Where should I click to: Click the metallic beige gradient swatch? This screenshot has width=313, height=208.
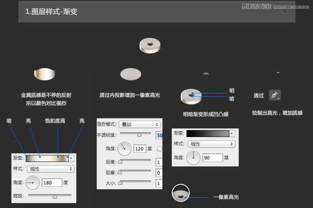click(47, 158)
